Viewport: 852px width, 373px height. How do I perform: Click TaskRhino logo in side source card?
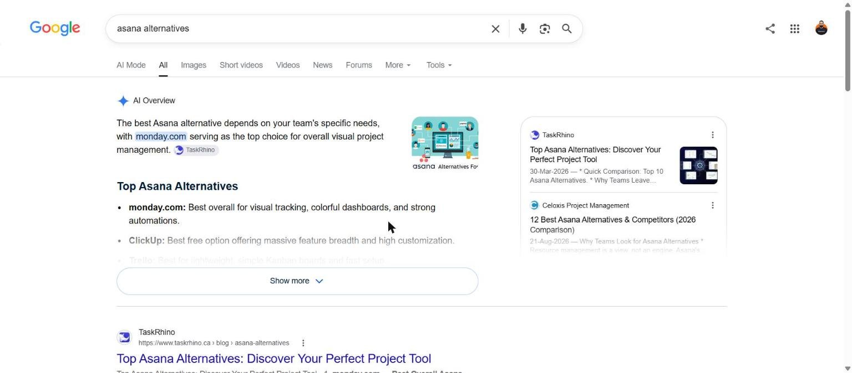pos(535,135)
